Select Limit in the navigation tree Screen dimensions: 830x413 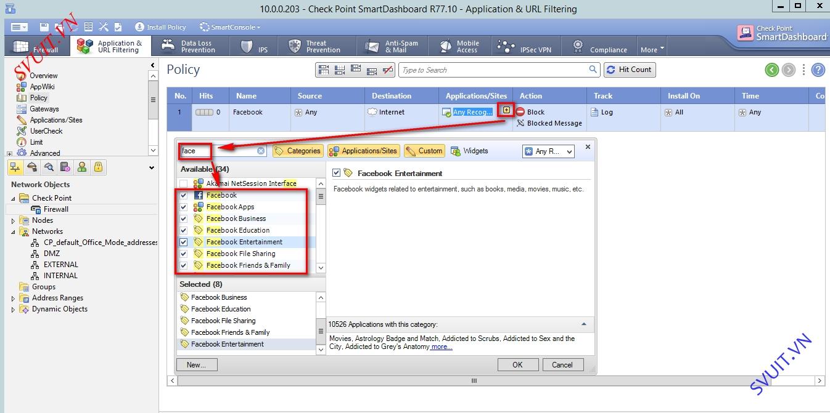[x=36, y=142]
